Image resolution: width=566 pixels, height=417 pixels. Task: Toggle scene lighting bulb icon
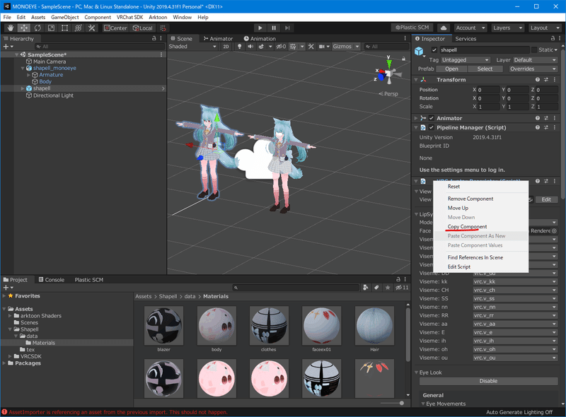(x=239, y=47)
